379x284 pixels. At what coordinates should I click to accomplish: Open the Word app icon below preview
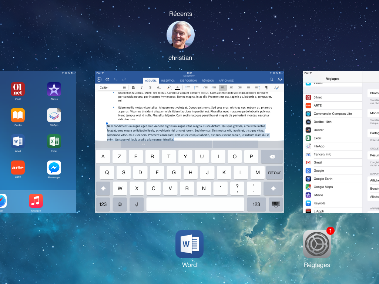coord(189,244)
